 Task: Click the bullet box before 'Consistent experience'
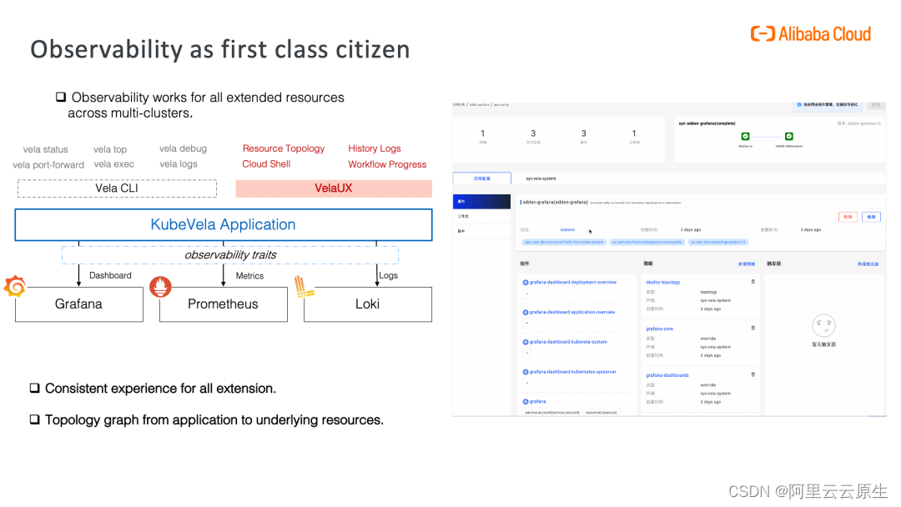pyautogui.click(x=34, y=388)
